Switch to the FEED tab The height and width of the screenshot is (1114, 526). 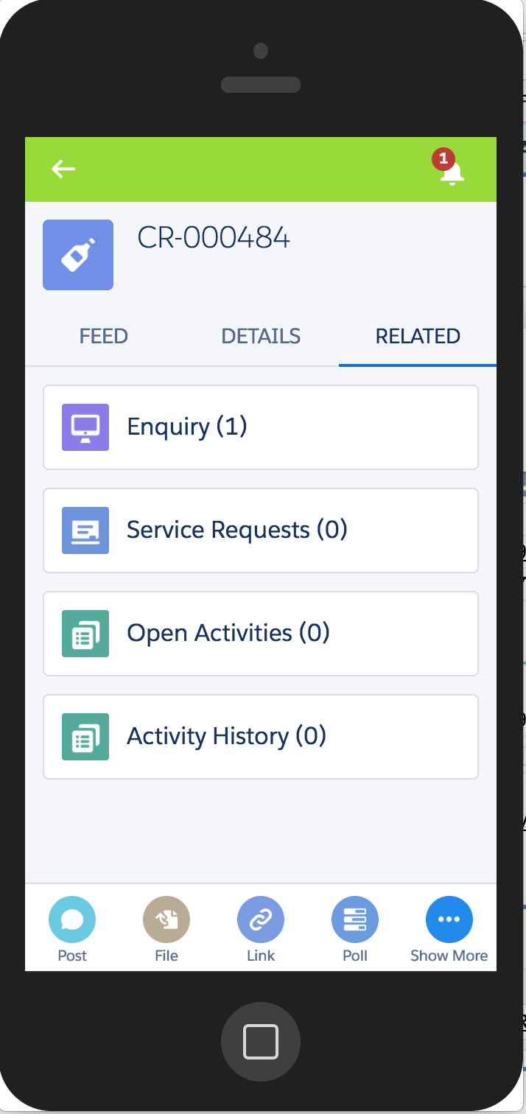pos(104,337)
